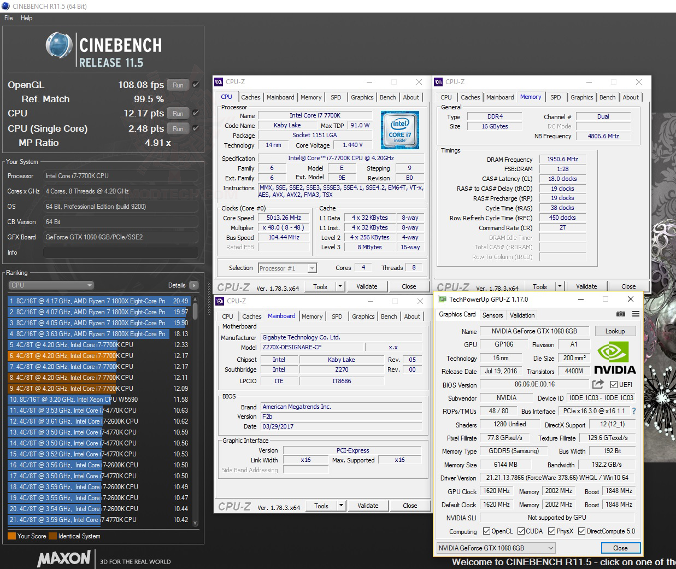
Task: Open the Cinebench File menu
Action: point(9,18)
